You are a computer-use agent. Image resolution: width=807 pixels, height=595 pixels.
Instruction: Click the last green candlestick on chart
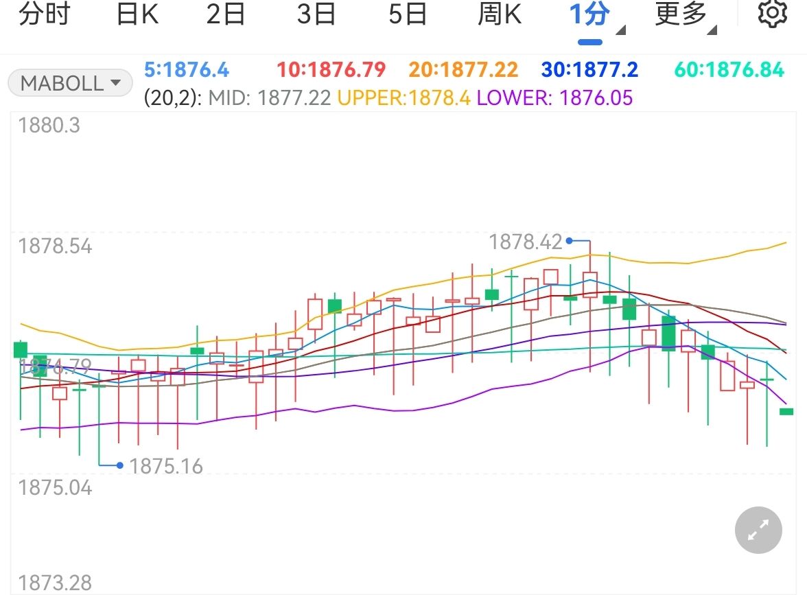click(x=786, y=412)
